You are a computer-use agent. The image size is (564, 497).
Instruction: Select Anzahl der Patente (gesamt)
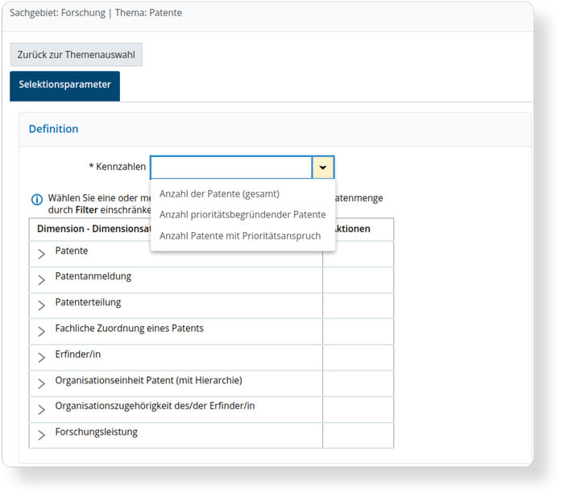[x=219, y=194]
